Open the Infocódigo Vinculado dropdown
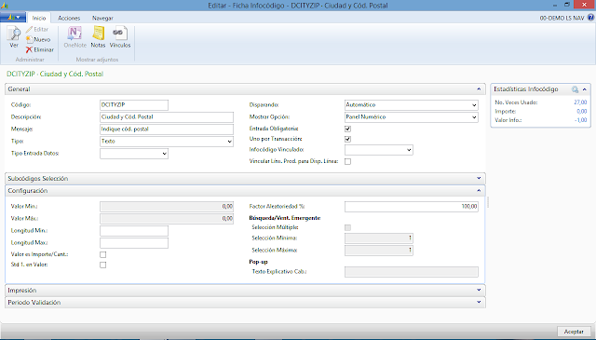The width and height of the screenshot is (596, 340). point(409,150)
